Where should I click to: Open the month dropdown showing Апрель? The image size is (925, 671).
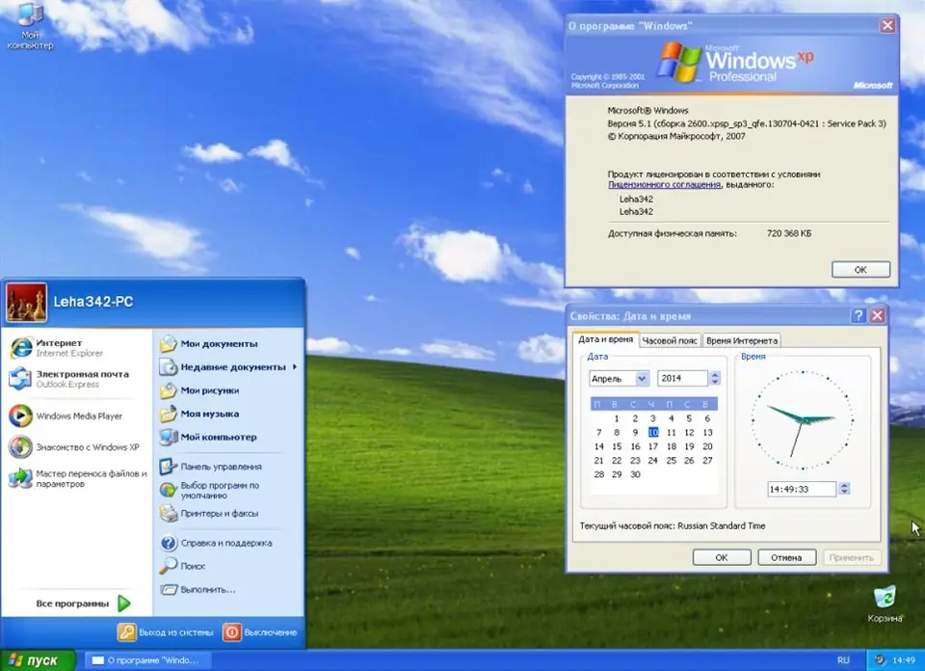642,378
